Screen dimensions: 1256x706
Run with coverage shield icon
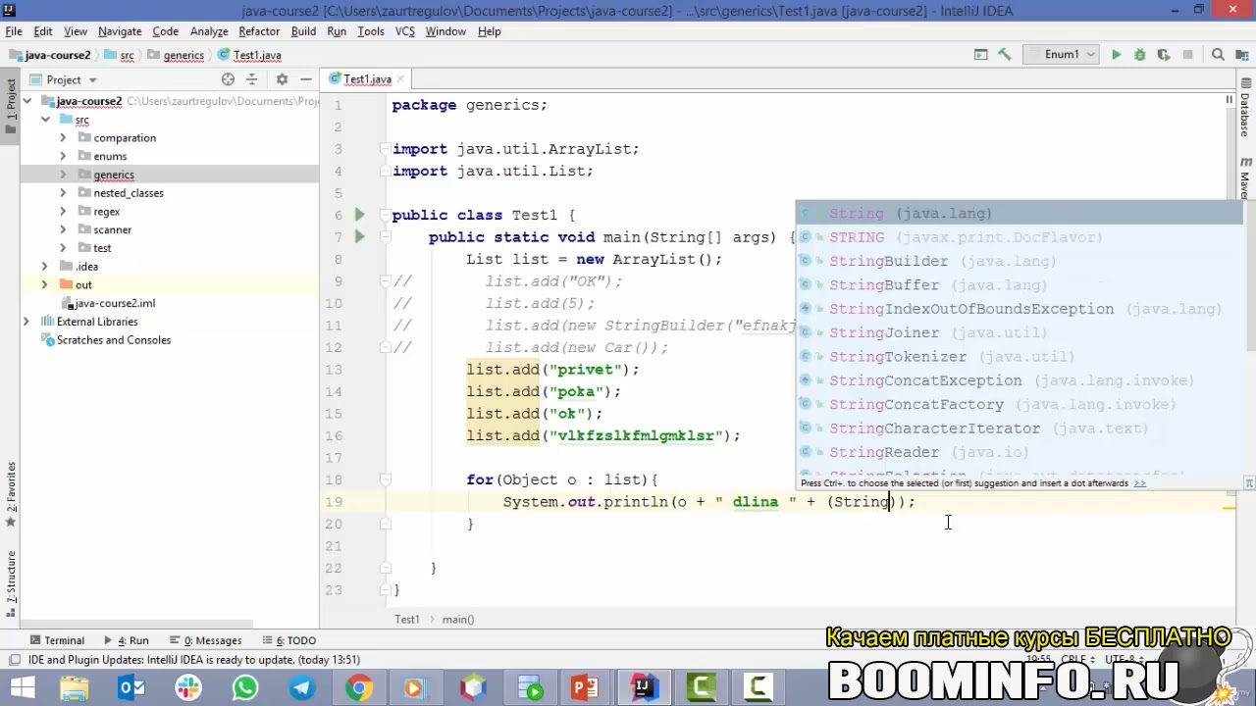1164,55
